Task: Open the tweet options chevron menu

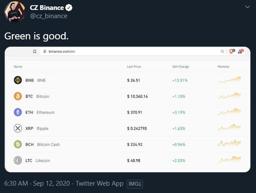Action: pyautogui.click(x=248, y=7)
